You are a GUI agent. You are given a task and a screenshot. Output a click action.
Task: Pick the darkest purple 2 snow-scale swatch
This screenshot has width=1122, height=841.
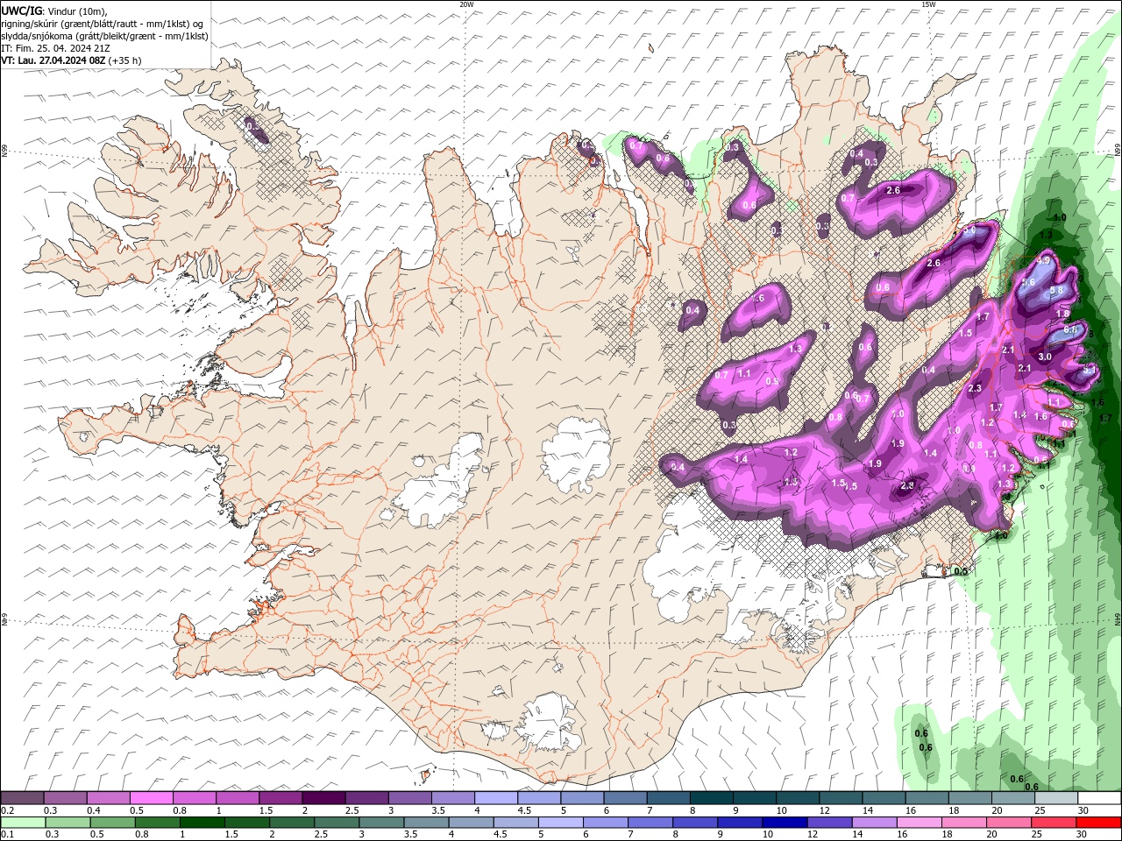click(x=323, y=798)
